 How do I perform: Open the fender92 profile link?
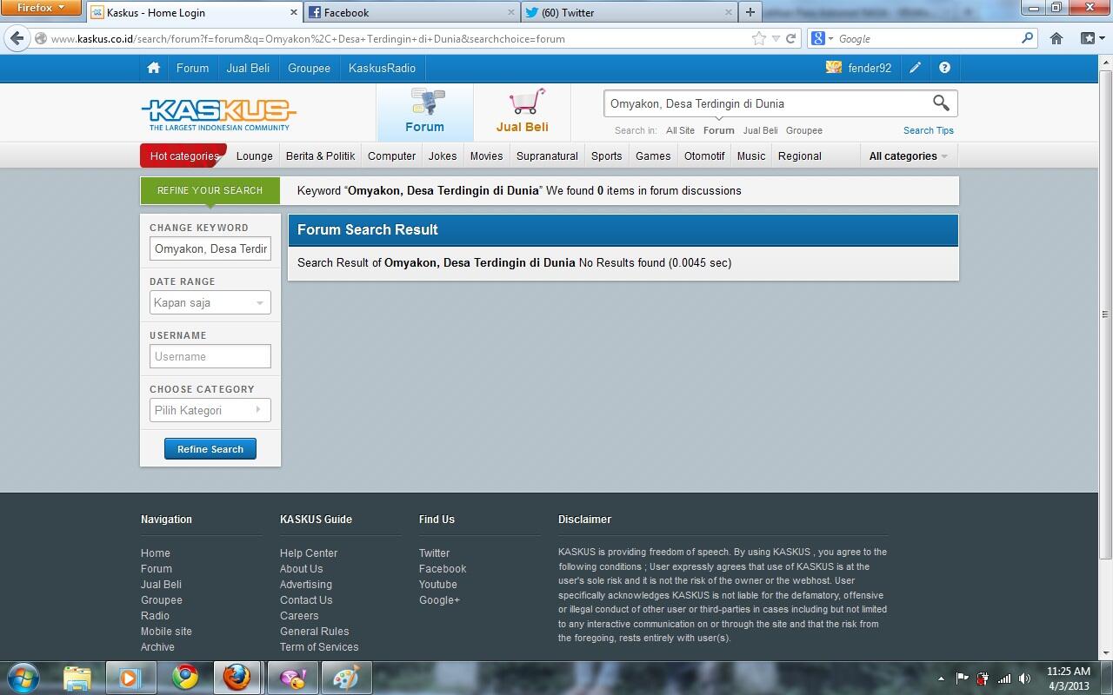pos(870,68)
